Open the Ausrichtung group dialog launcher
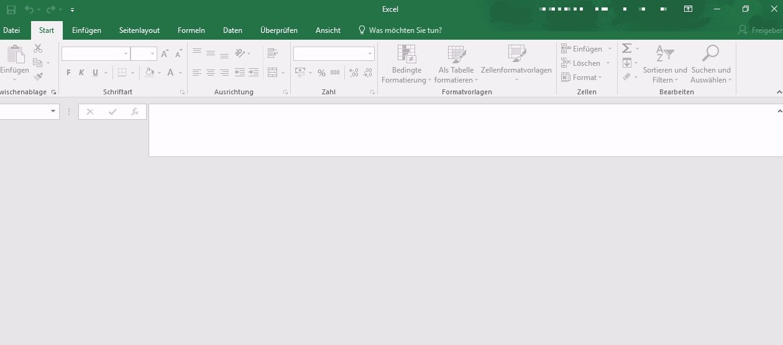 pos(285,92)
